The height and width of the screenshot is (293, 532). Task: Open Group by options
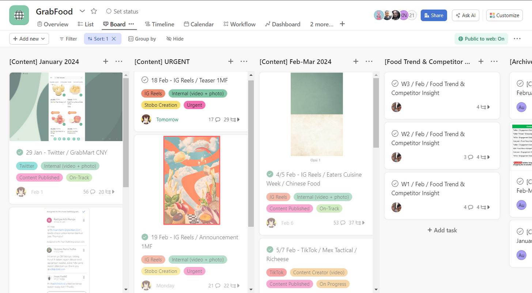point(142,39)
